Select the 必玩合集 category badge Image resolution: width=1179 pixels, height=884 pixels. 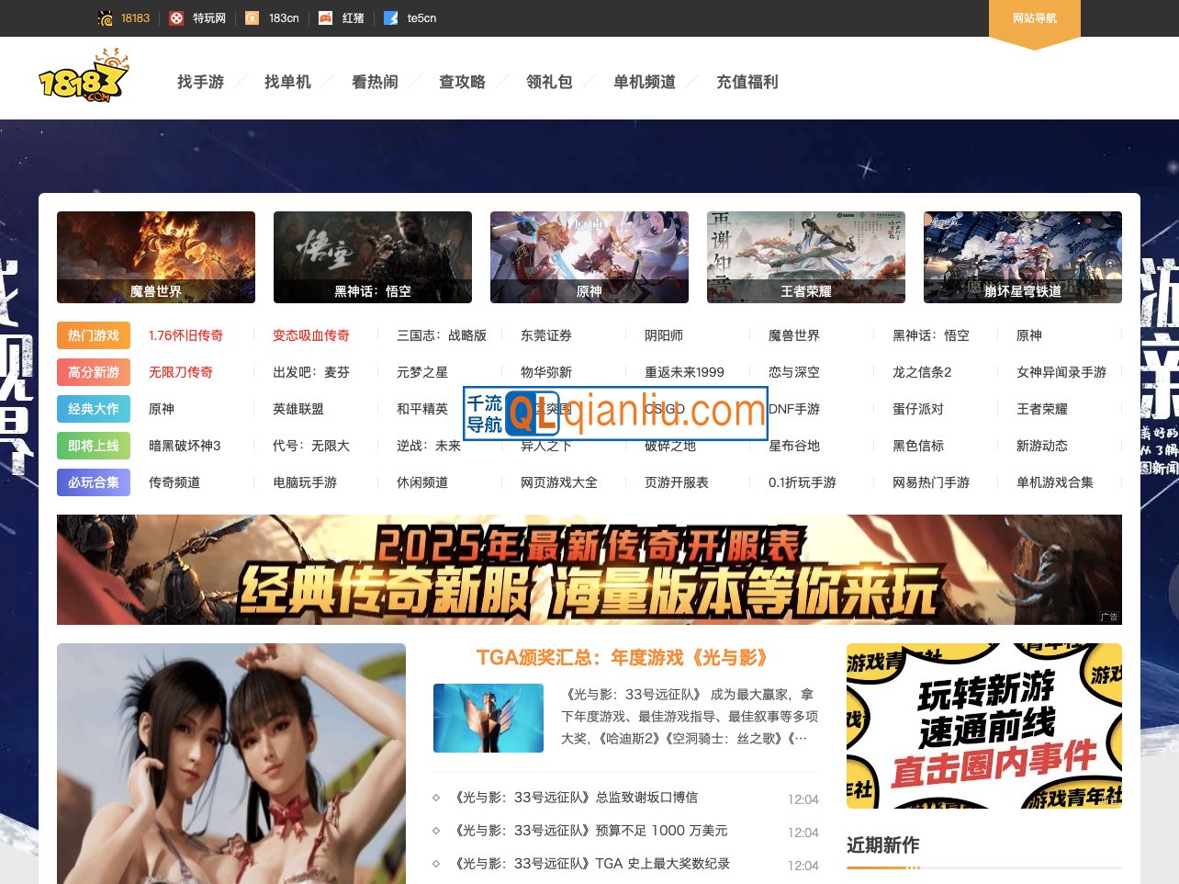click(93, 482)
